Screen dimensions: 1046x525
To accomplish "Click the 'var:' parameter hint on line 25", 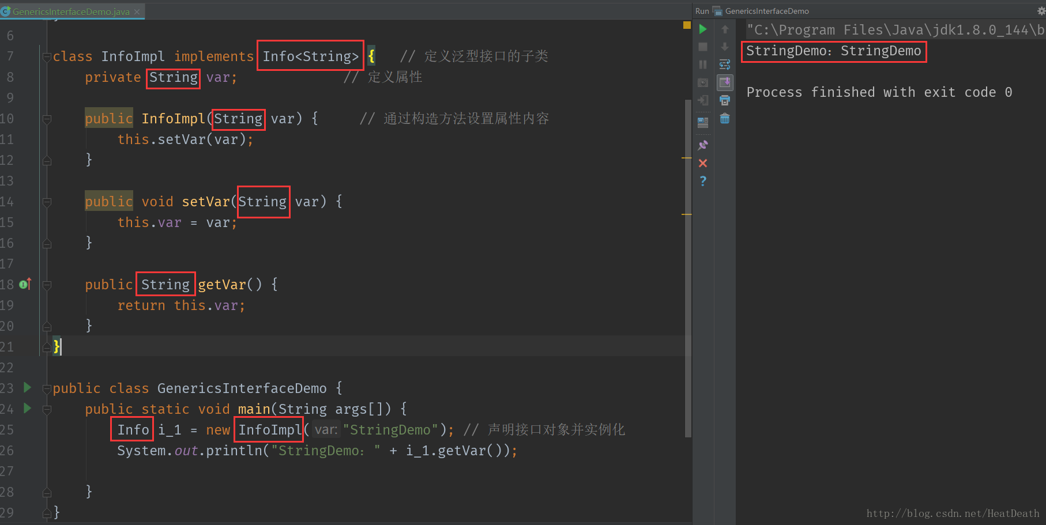I will pos(326,430).
